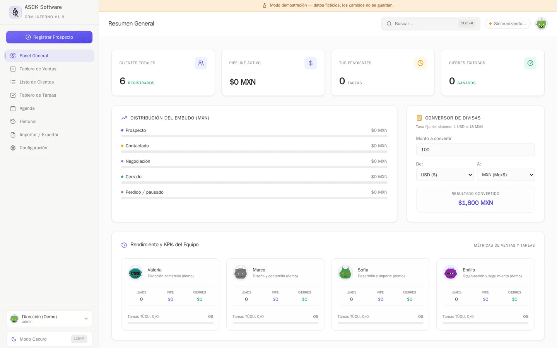Click the Contactado funnel stage label

(x=137, y=146)
